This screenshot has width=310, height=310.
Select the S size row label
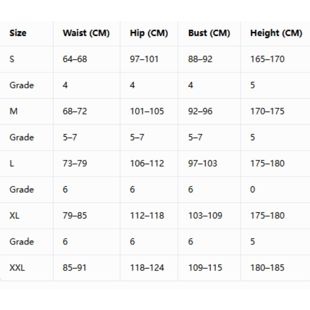click(x=12, y=59)
